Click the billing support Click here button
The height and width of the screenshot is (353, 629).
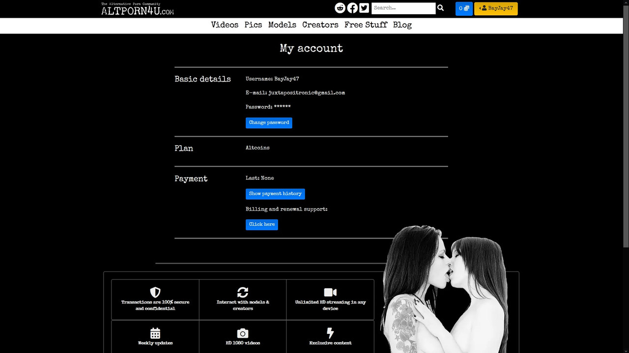pyautogui.click(x=262, y=225)
